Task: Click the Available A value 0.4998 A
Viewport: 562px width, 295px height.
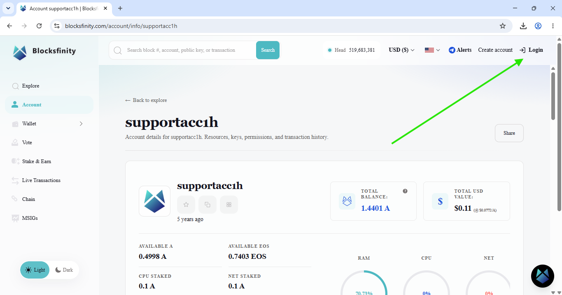Action: (x=153, y=256)
